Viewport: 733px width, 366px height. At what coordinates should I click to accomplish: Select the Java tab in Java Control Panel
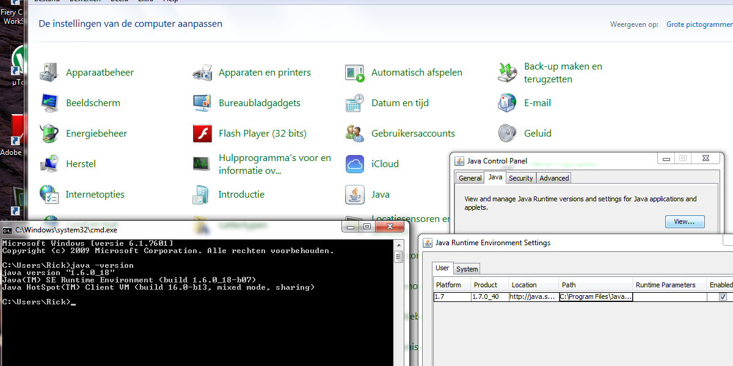click(495, 178)
